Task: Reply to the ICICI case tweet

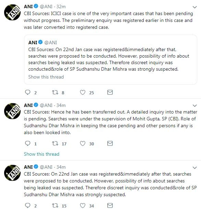Action: coord(28,92)
